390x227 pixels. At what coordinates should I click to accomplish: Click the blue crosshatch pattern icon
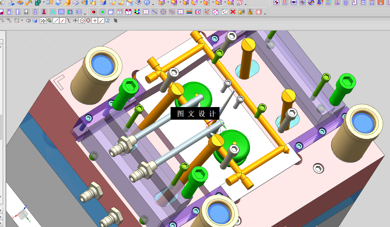pyautogui.click(x=61, y=12)
